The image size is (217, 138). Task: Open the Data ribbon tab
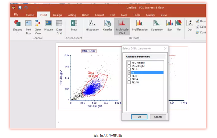[124, 15]
